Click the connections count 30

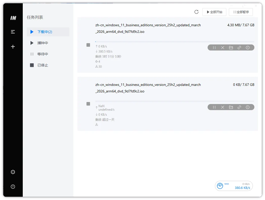(99, 66)
